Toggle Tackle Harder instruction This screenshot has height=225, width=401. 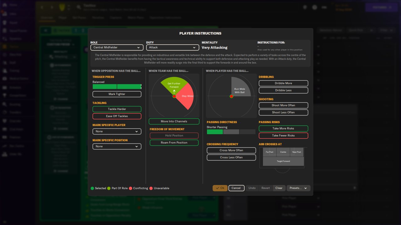(117, 109)
